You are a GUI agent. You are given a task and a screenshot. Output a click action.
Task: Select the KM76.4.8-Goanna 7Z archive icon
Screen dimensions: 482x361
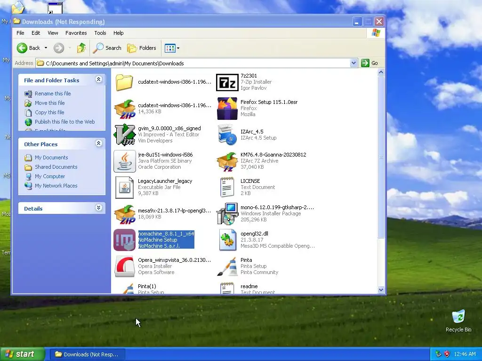pyautogui.click(x=227, y=161)
